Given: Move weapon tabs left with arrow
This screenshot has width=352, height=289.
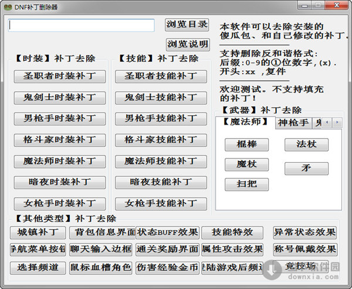Looking at the screenshot, I should [x=327, y=123].
